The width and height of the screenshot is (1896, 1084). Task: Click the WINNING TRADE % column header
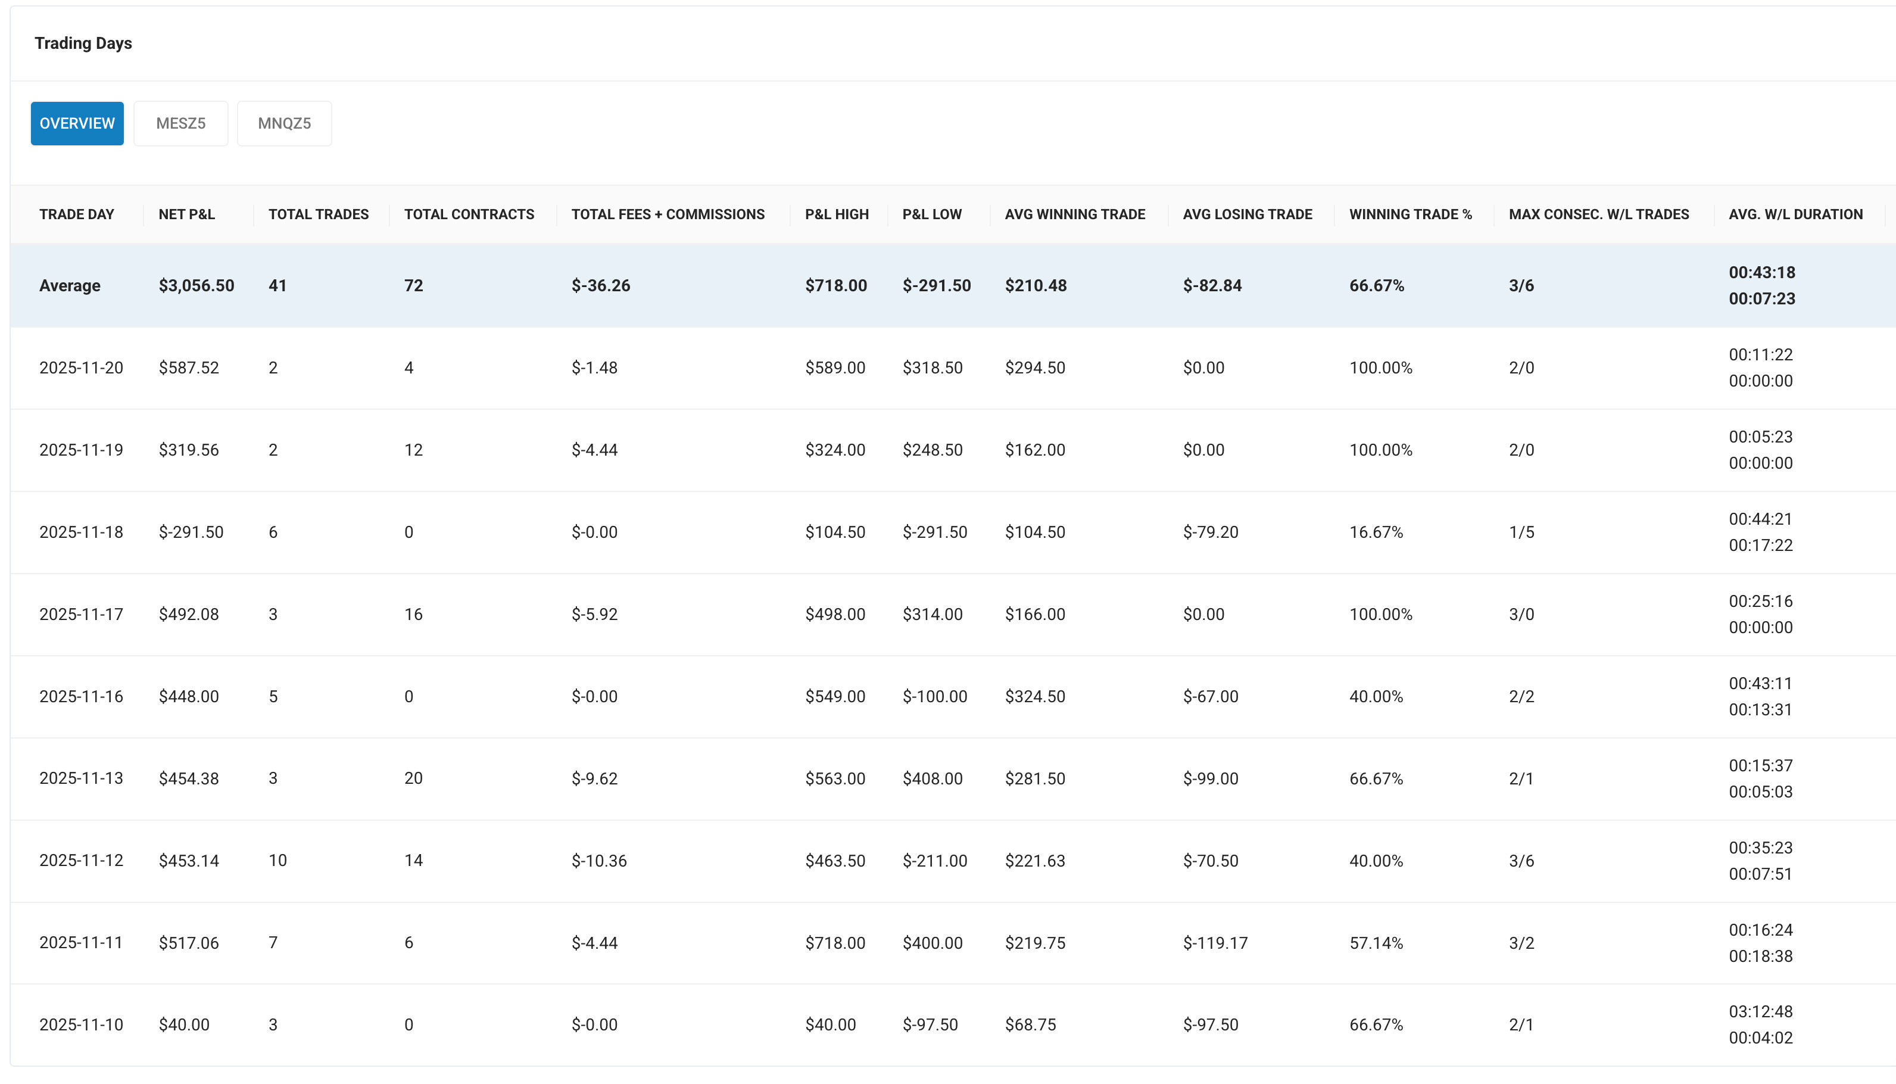1410,214
